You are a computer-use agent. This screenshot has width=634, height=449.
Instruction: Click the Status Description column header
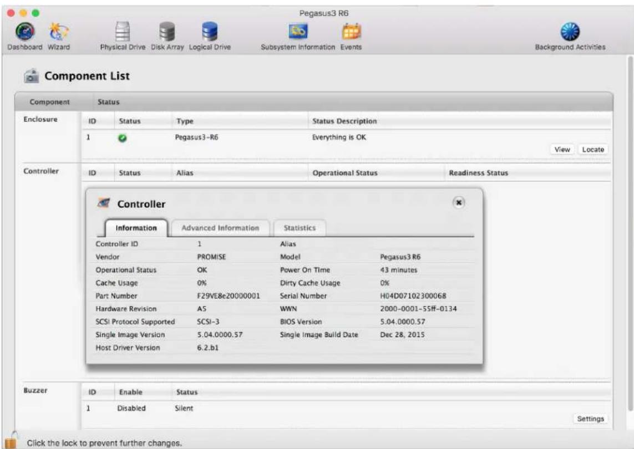(344, 121)
